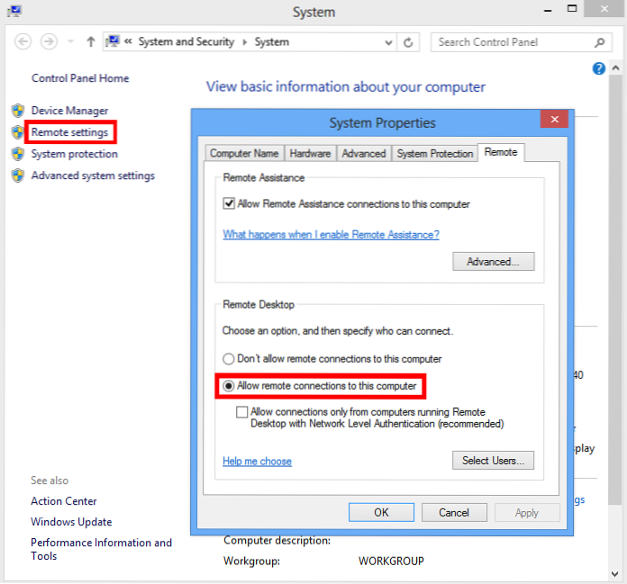The width and height of the screenshot is (627, 584).
Task: Click the shield icon beside Advanced system settings
Action: pyautogui.click(x=18, y=175)
